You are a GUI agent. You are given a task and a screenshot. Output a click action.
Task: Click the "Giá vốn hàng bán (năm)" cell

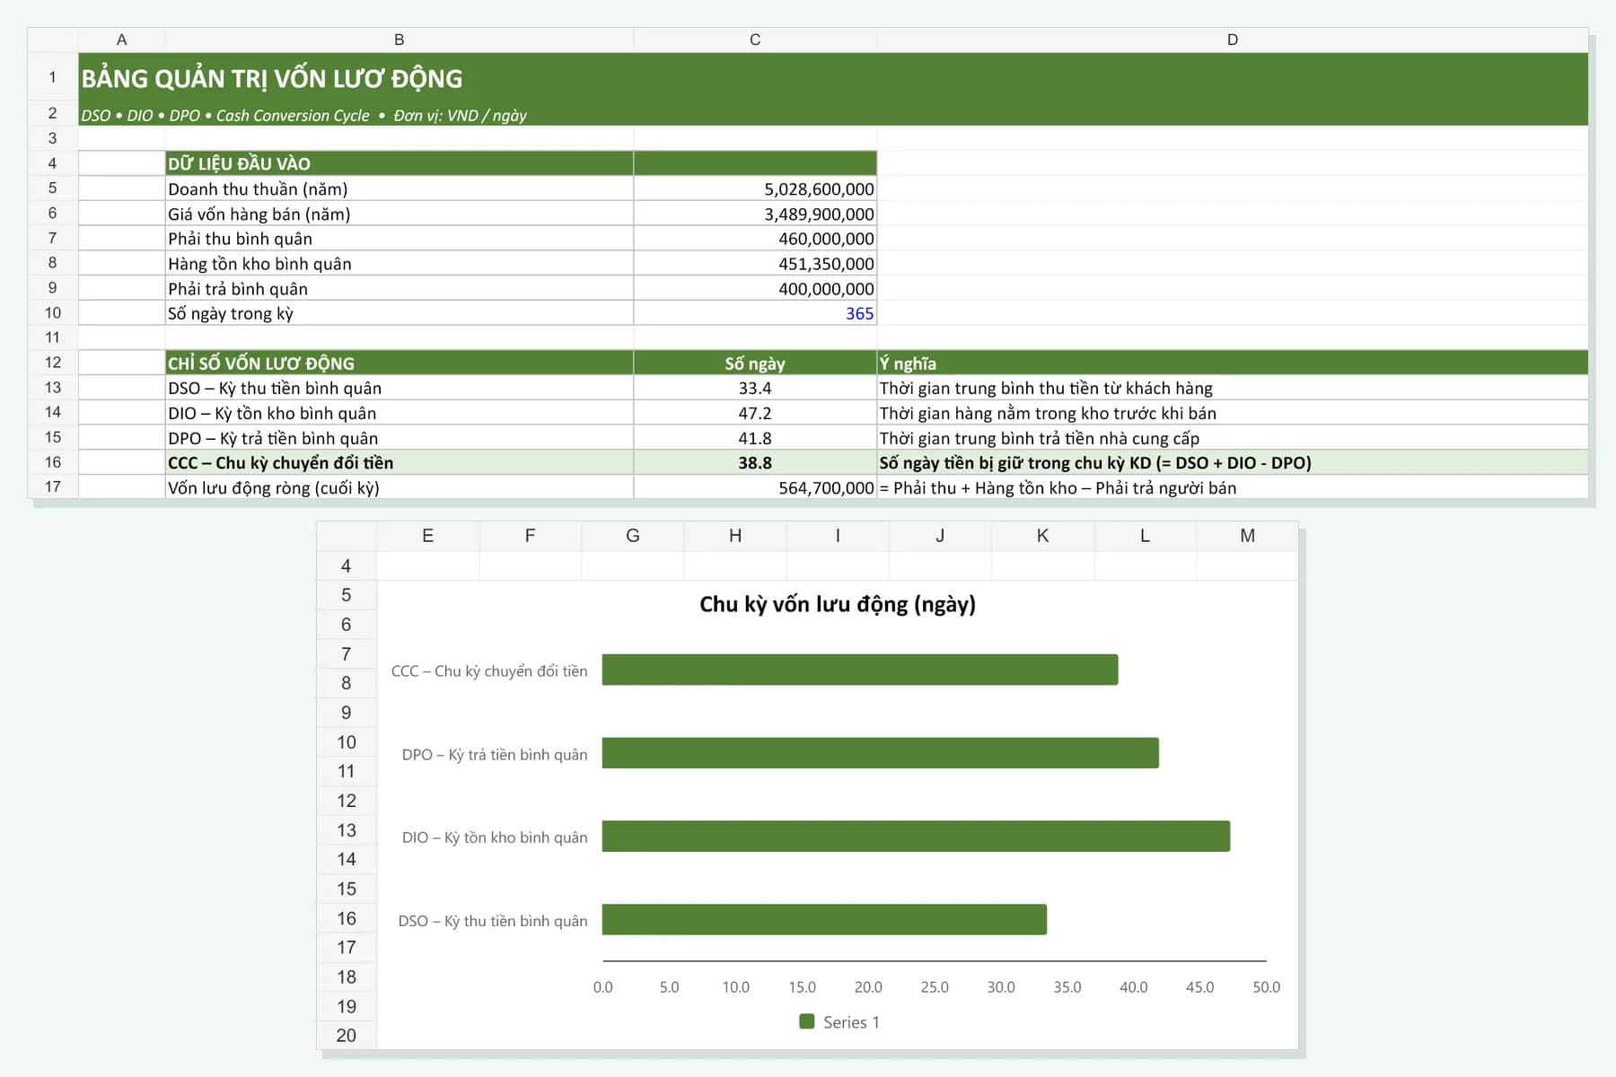coord(400,214)
